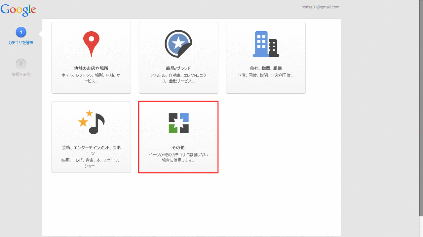Choose the その他 category title

[x=178, y=148]
